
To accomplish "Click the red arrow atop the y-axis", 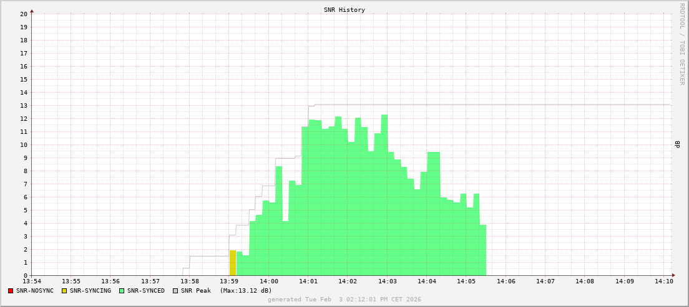I will pyautogui.click(x=32, y=11).
